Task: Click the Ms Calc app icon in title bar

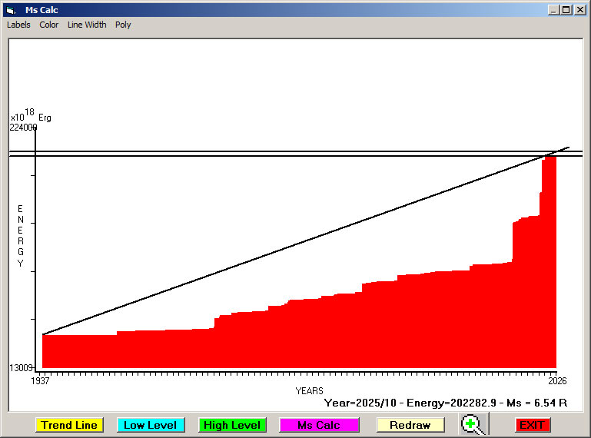Action: (x=10, y=10)
